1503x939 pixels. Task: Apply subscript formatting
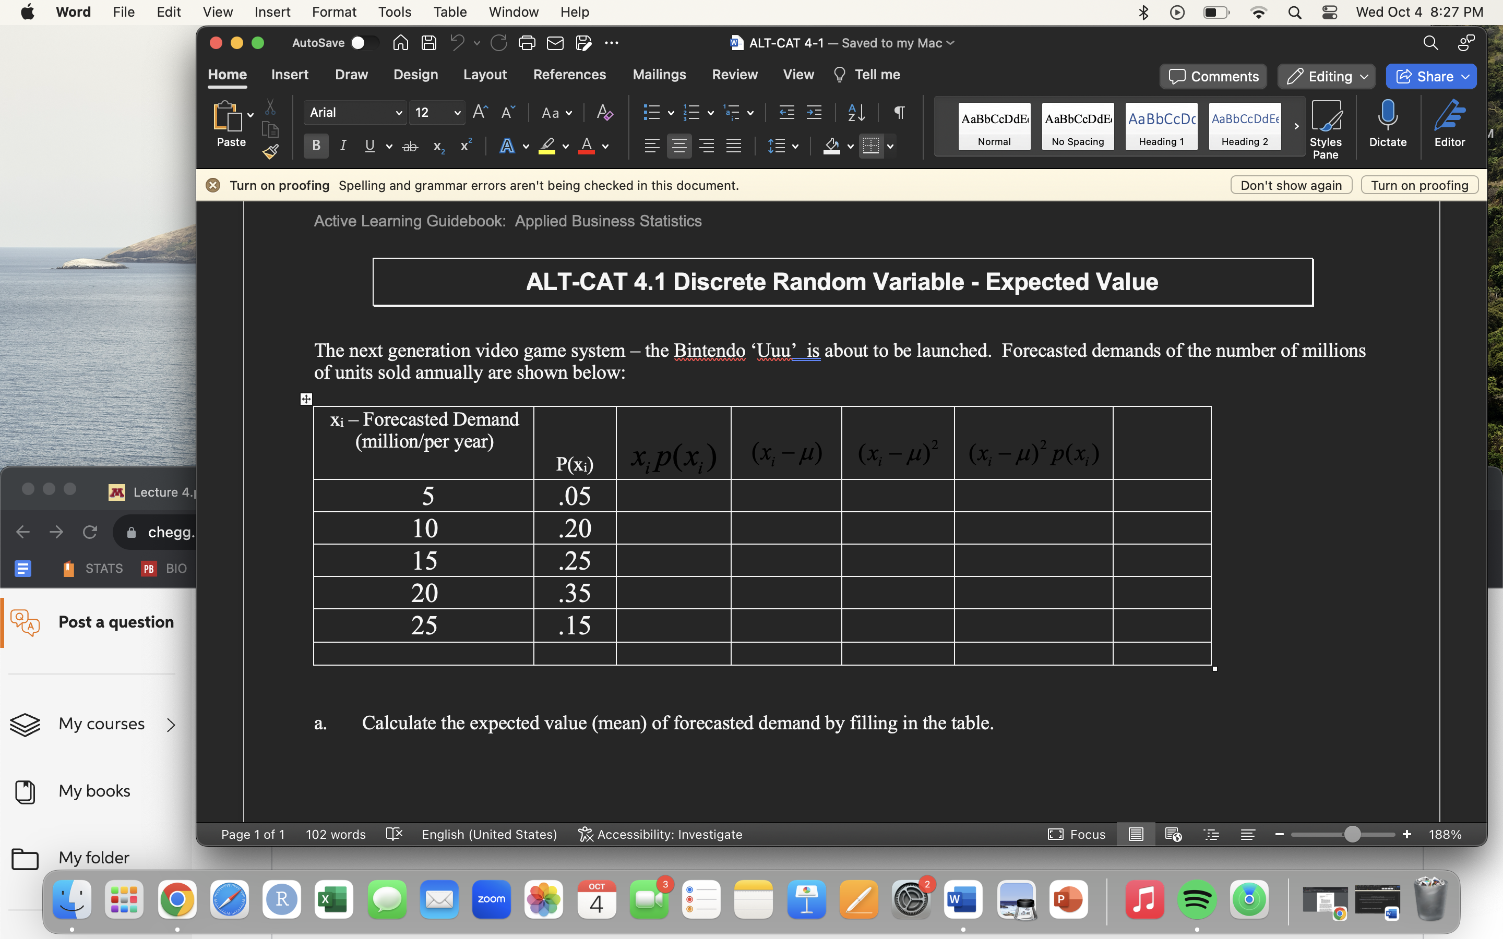[438, 146]
